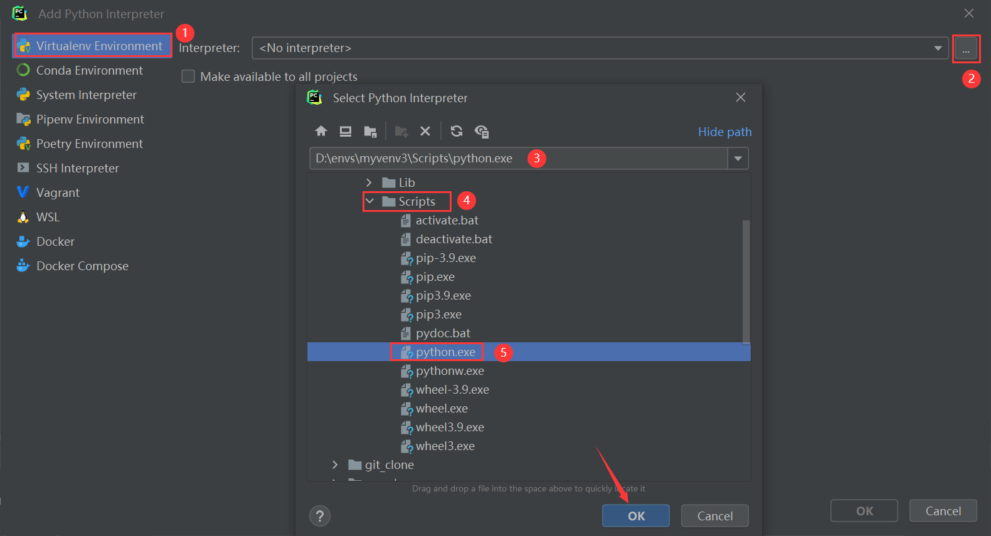Select Conda Environment option
Screen dimensions: 991x536
(90, 70)
